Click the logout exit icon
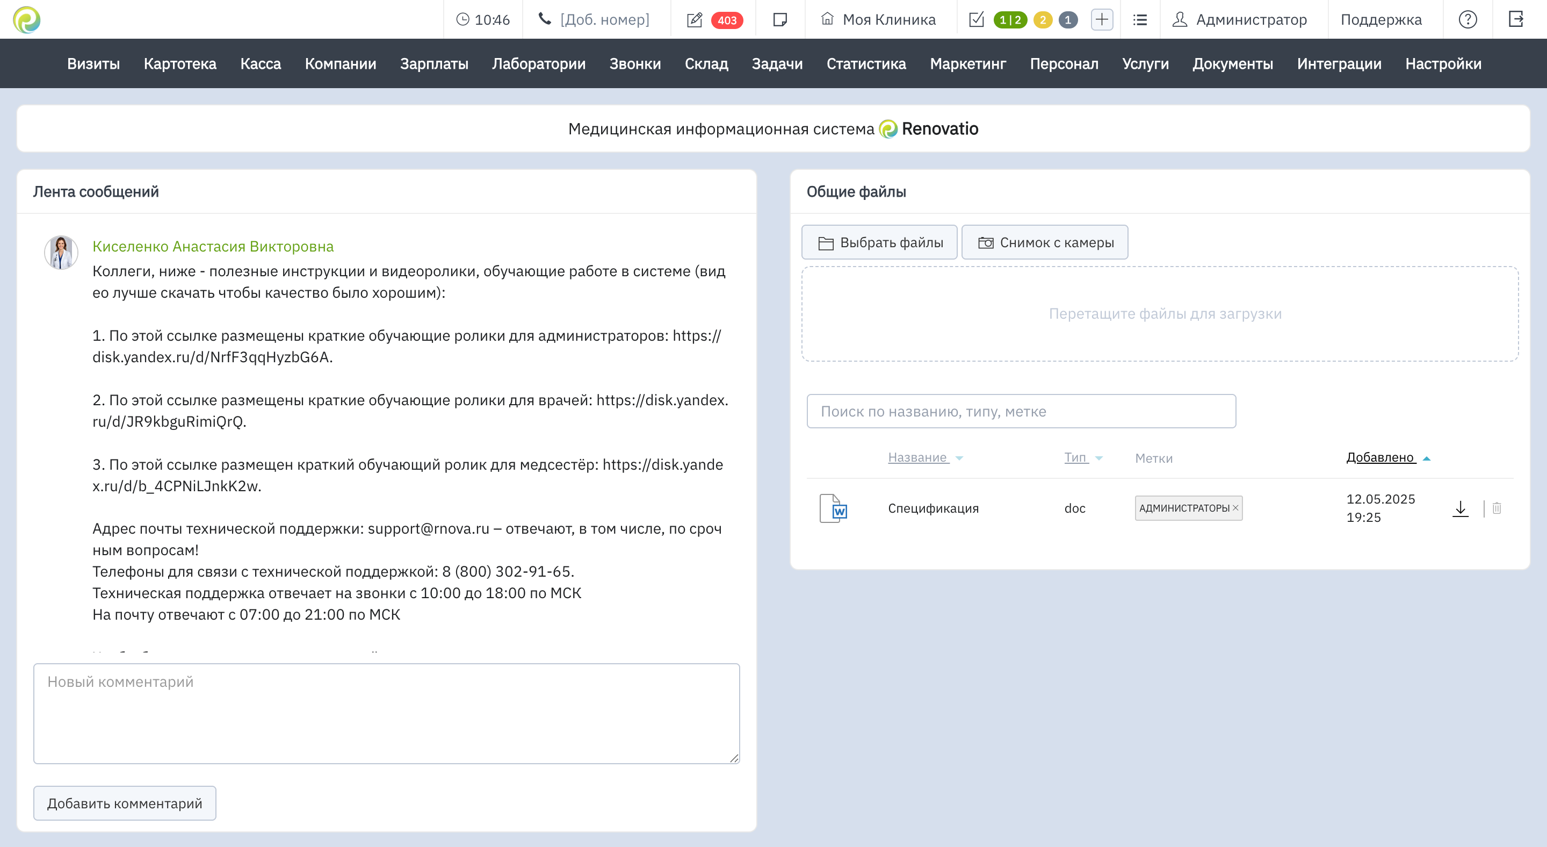 (1516, 19)
